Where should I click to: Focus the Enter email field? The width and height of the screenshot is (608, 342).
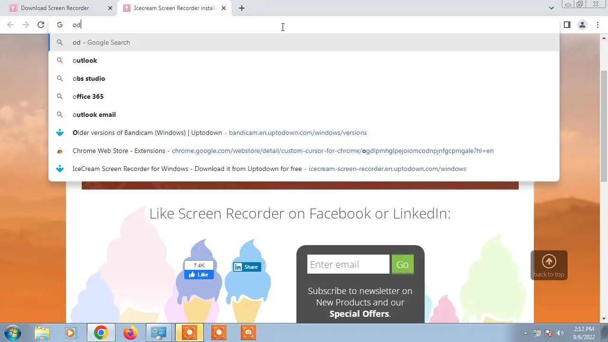(x=348, y=265)
